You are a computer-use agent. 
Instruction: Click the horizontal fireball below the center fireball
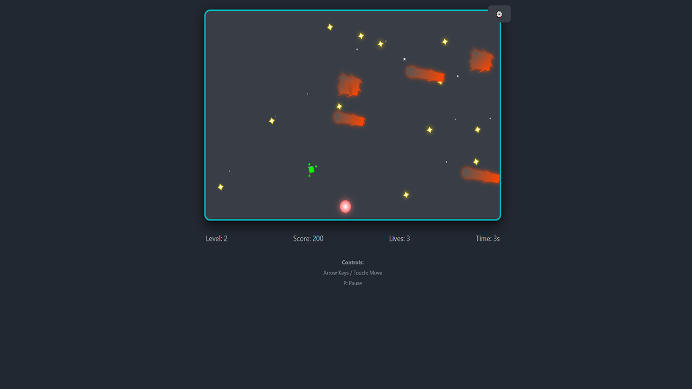click(x=349, y=120)
